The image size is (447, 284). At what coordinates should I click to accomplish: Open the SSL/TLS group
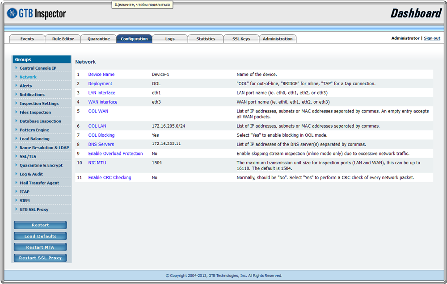click(28, 156)
